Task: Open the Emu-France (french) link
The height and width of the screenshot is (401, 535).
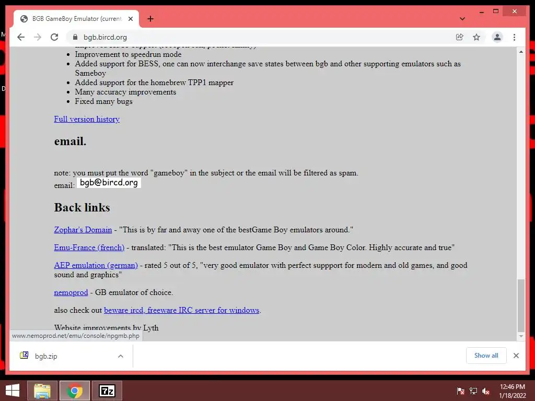Action: click(89, 247)
